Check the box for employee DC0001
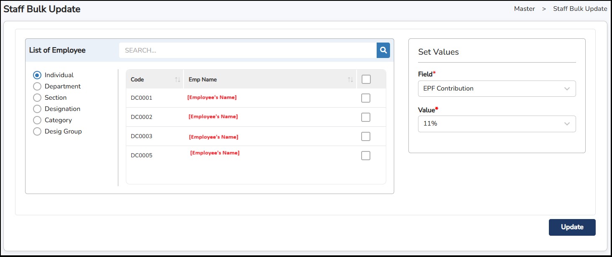Screen dimensions: 612x257 click(x=366, y=98)
